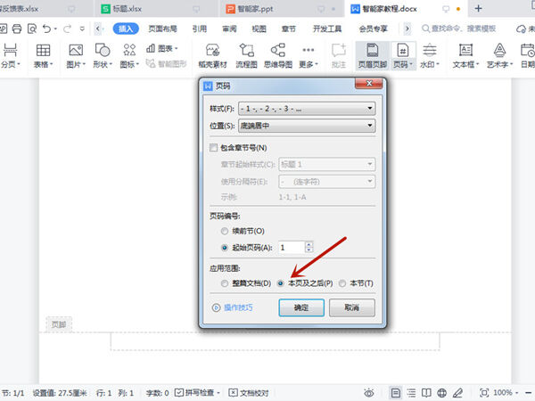The image size is (535, 401).
Task: Switch to page layout view icon
Action: click(395, 393)
